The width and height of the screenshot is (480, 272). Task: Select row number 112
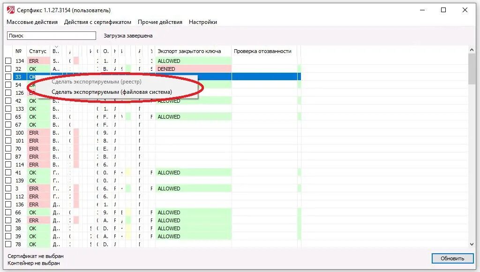pos(20,196)
